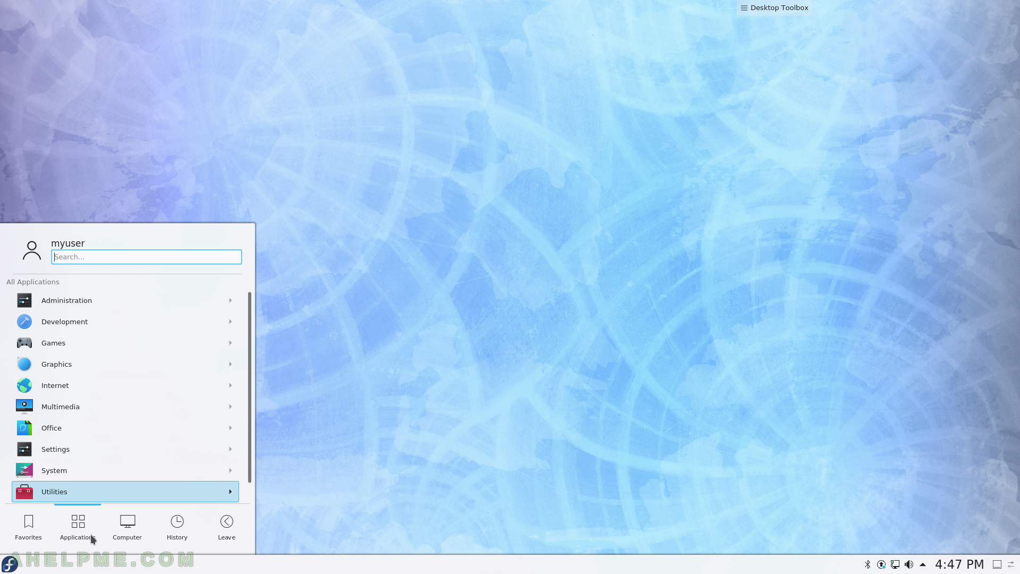Open the Games menu label
1020x574 pixels.
coord(53,343)
